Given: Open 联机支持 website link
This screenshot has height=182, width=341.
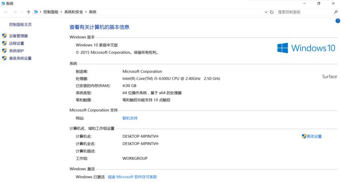Looking at the screenshot, I should coord(130,118).
